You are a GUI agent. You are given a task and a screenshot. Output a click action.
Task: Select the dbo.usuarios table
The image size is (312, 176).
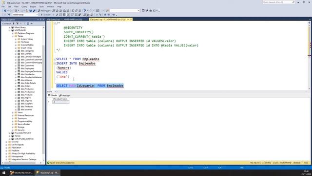pyautogui.click(x=26, y=110)
